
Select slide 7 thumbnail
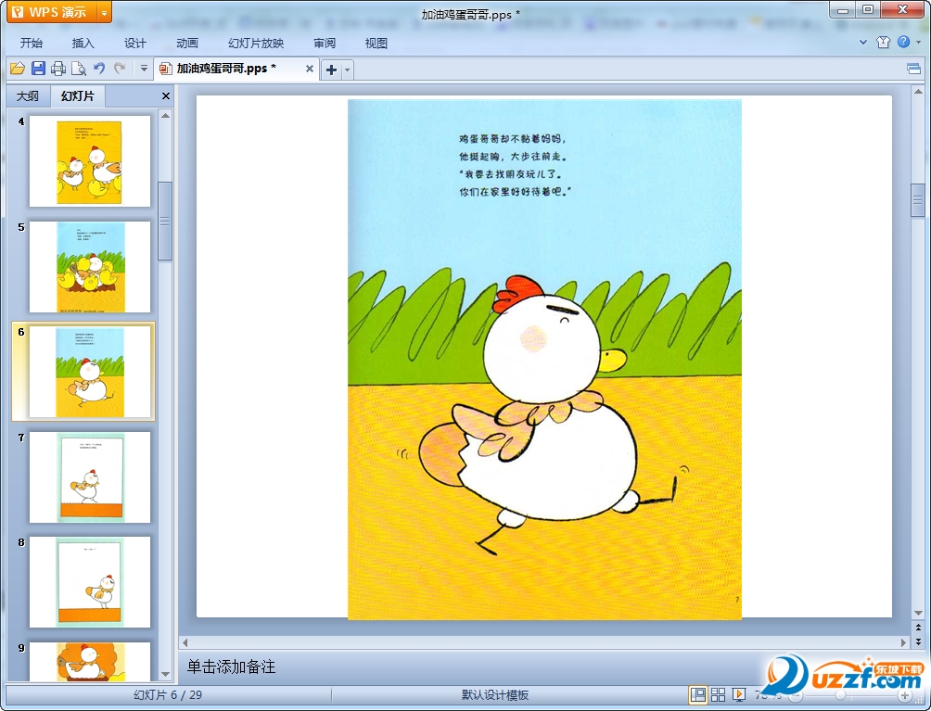point(90,477)
